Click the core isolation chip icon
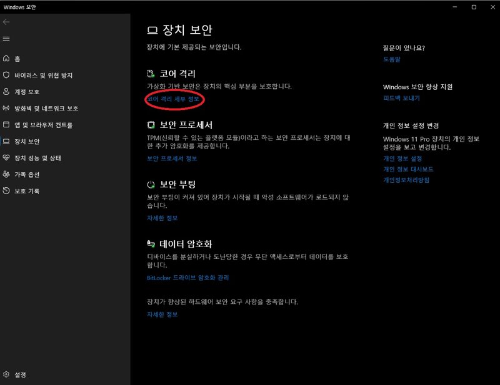500x385 pixels. point(151,74)
